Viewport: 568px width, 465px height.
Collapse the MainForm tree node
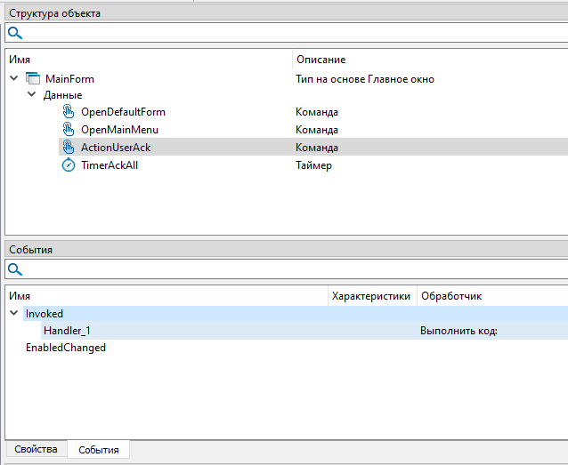pyautogui.click(x=13, y=79)
